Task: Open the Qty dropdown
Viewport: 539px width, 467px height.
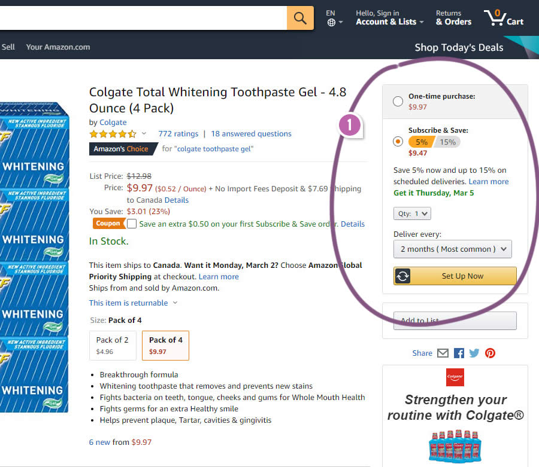Action: 412,213
